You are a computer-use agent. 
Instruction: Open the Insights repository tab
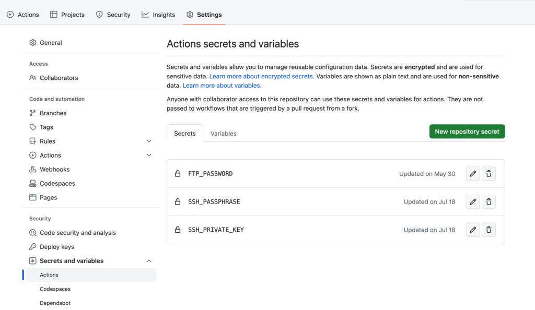(158, 15)
